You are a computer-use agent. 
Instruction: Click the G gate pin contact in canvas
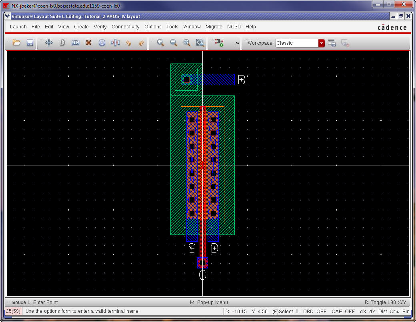coord(202,263)
